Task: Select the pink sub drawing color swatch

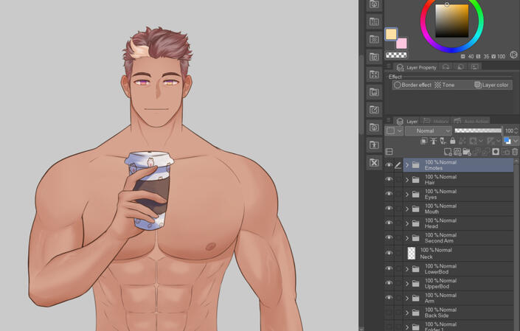Action: coord(402,43)
